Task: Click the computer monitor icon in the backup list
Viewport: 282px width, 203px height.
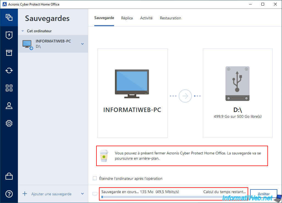Action: pyautogui.click(x=27, y=44)
